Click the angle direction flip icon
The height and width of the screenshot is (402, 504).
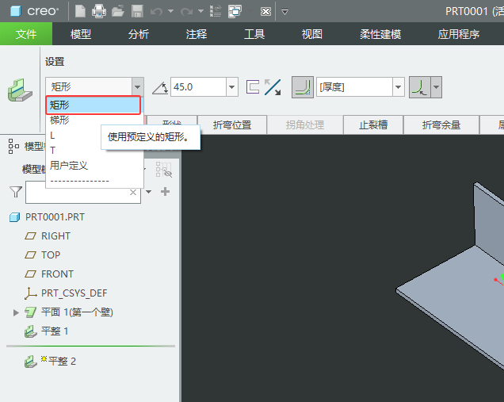pos(273,87)
